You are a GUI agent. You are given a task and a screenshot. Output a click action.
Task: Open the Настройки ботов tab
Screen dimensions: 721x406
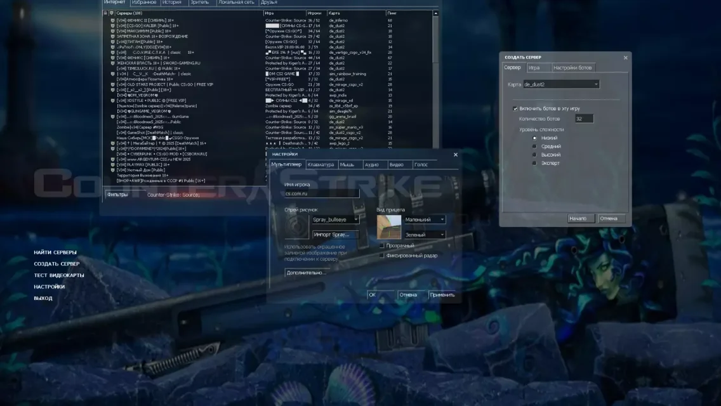point(572,68)
